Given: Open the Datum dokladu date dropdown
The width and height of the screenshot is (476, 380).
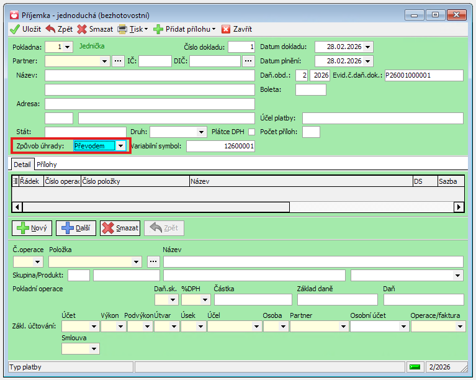Looking at the screenshot, I should click(368, 47).
